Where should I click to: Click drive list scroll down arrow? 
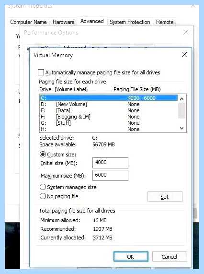pos(181,128)
